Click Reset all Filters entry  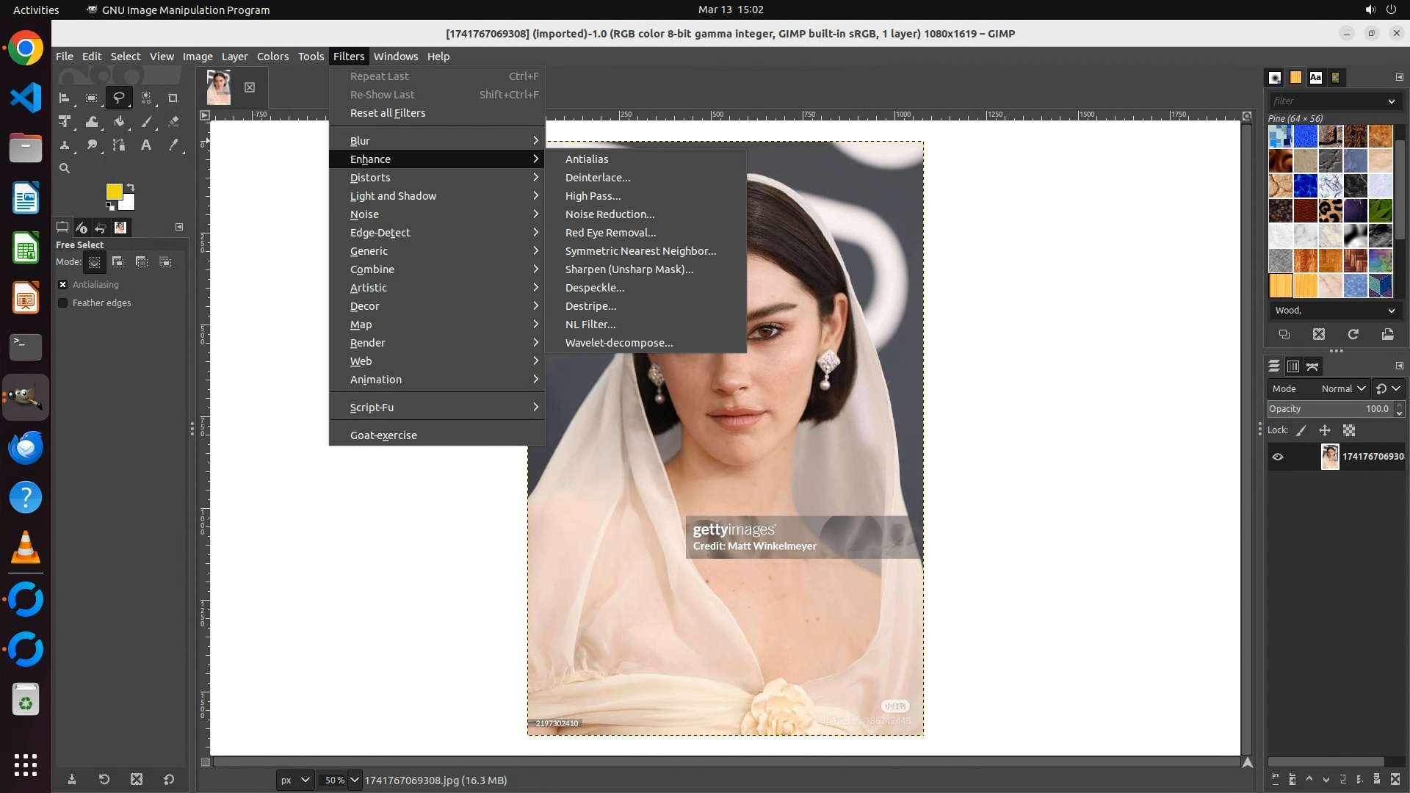point(388,113)
